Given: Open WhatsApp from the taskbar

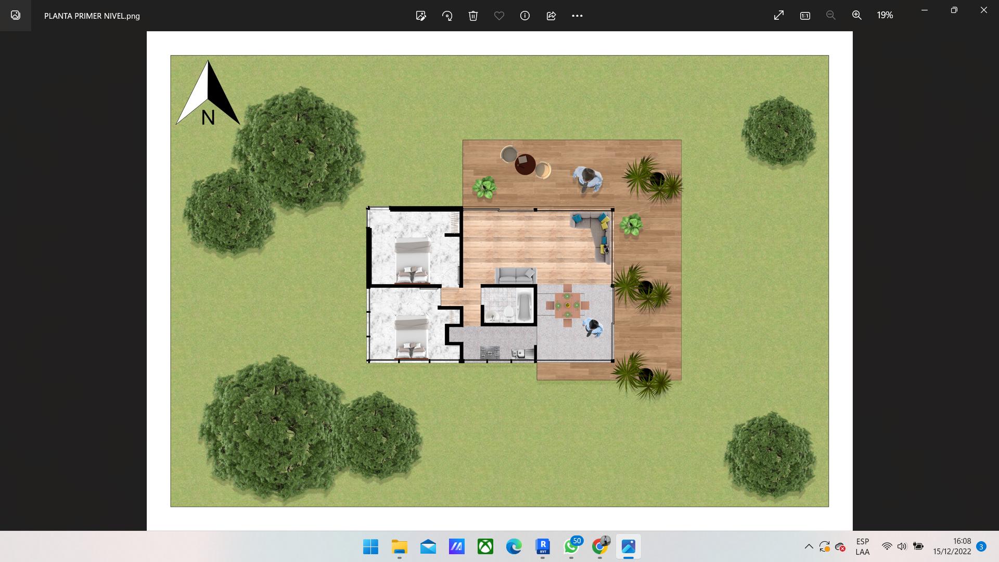Looking at the screenshot, I should coord(571,546).
